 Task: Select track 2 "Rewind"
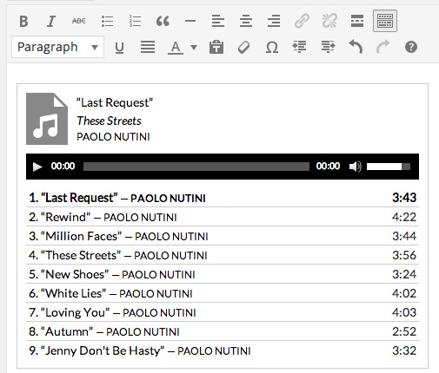(x=223, y=217)
